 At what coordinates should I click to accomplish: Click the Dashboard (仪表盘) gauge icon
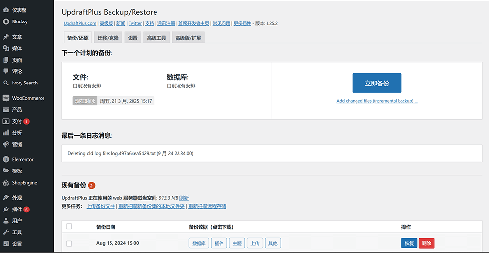(x=6, y=10)
